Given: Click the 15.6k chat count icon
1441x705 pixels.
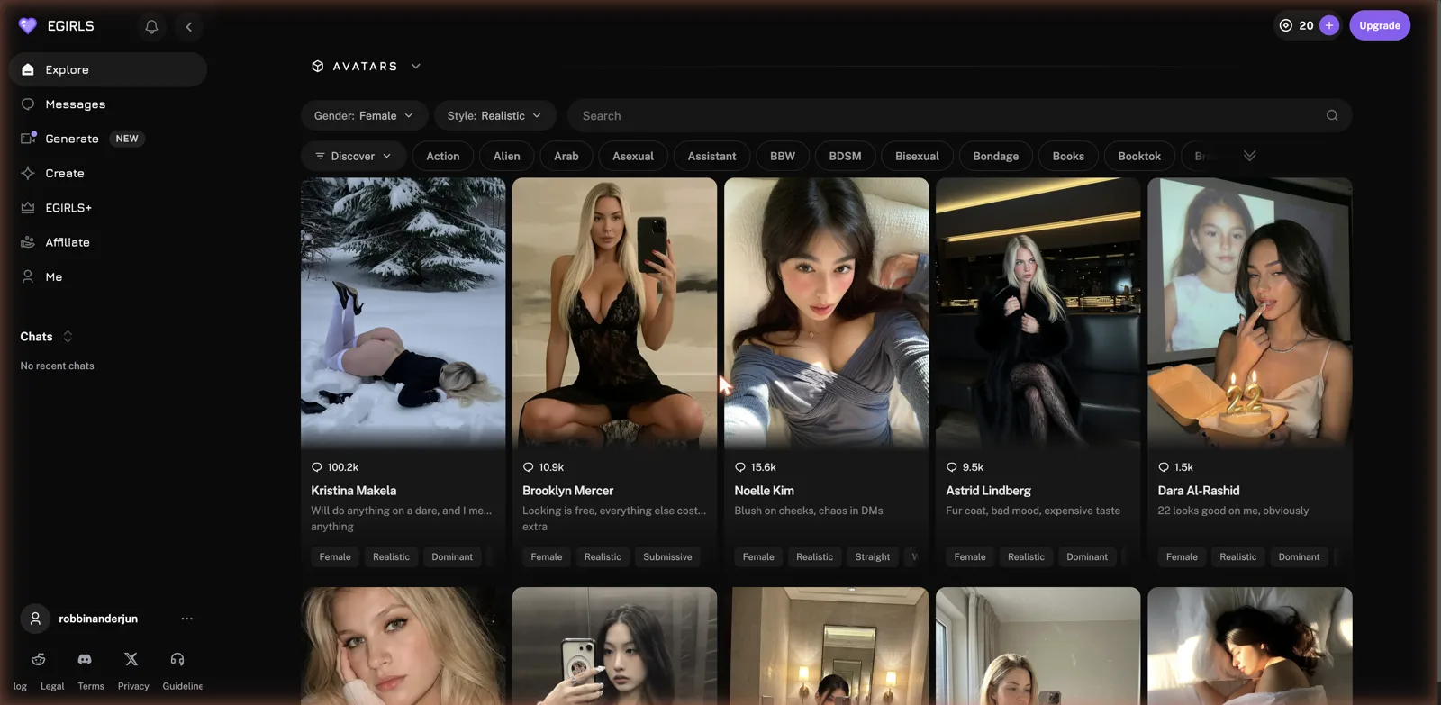Looking at the screenshot, I should pos(740,467).
